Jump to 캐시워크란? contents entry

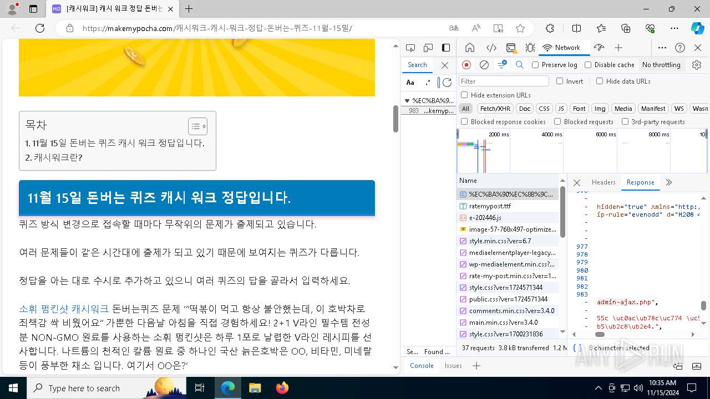[x=54, y=157]
